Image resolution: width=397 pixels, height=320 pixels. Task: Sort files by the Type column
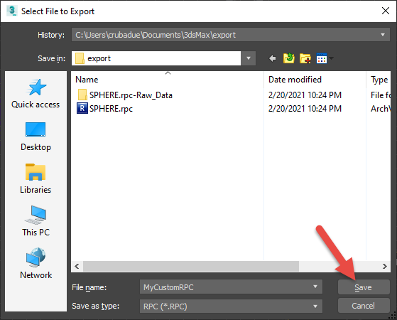(x=379, y=80)
